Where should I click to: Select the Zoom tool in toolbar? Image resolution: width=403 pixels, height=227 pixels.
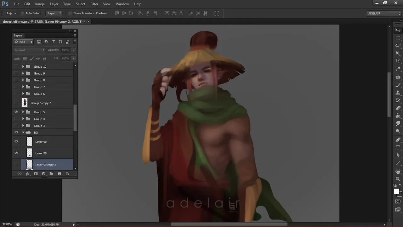tap(398, 179)
